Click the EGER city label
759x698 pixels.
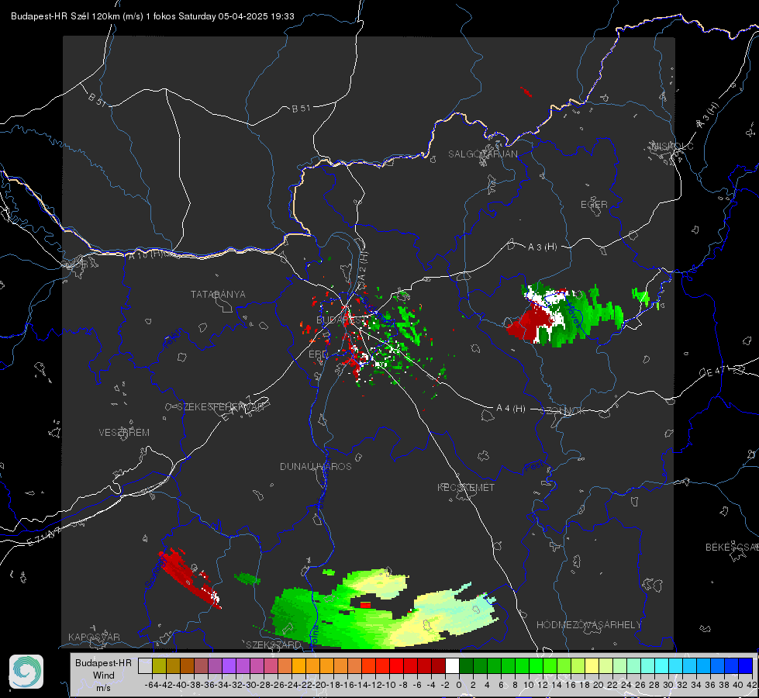(594, 205)
